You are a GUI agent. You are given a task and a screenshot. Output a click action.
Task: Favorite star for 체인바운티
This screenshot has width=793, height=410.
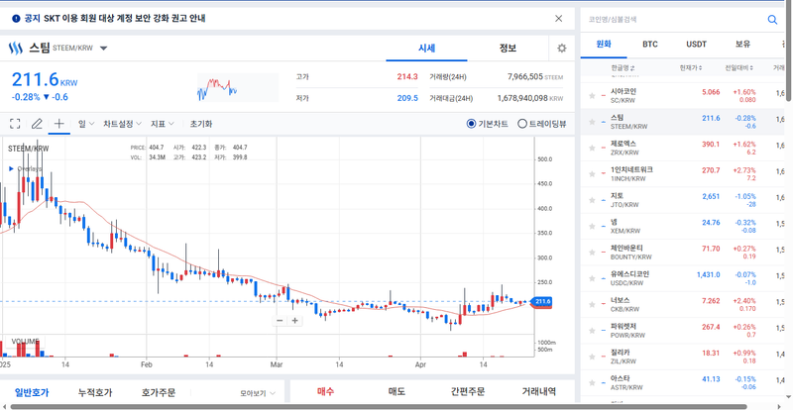[592, 253]
